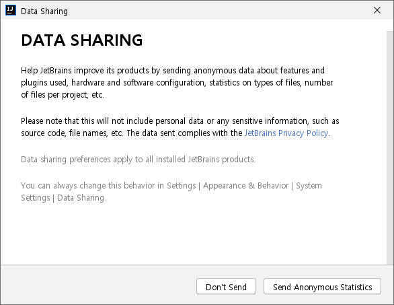The height and width of the screenshot is (305, 394).
Task: Click the word "System" in gray settings path
Action: [x=309, y=186]
